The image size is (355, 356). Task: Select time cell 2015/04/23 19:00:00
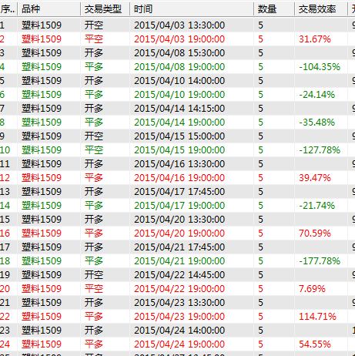coord(179,317)
